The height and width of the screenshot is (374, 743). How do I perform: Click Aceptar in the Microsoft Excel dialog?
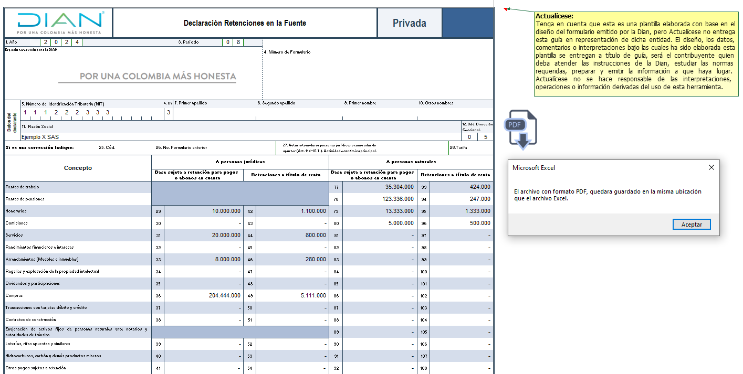692,225
